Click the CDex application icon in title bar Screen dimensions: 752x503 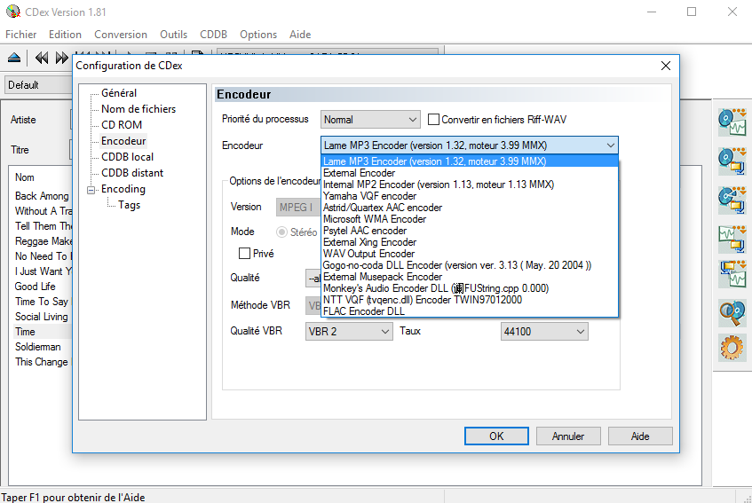13,12
